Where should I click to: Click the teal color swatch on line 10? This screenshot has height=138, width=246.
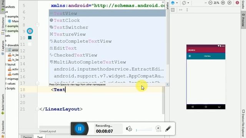coord(30,38)
